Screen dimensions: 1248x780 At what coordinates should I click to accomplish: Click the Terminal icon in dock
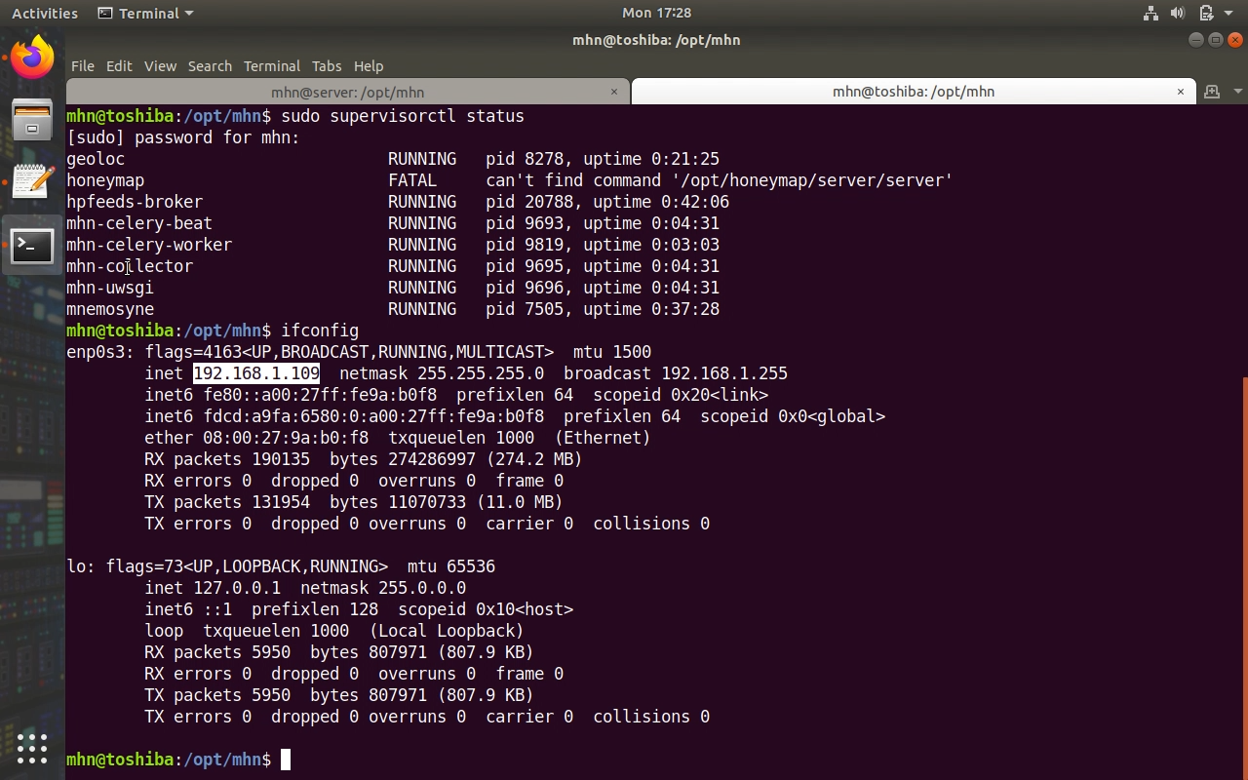(32, 245)
